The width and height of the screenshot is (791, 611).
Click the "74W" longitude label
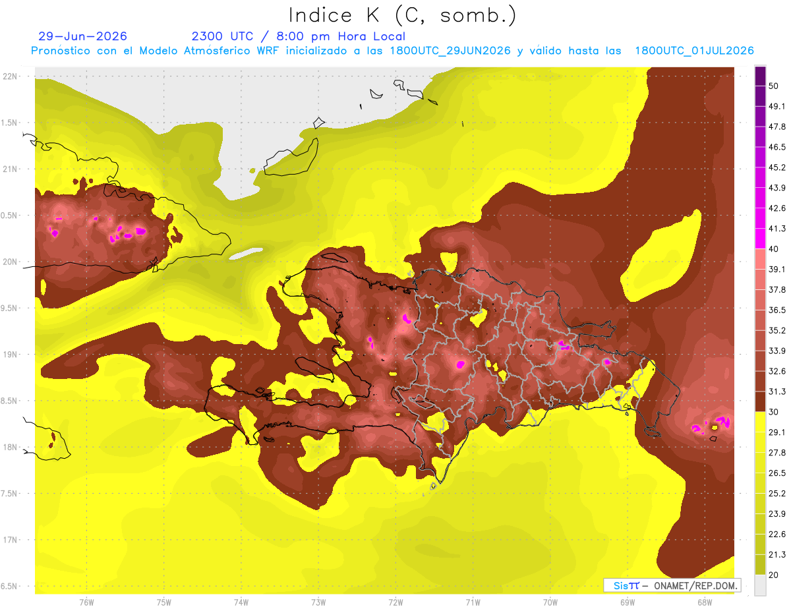pyautogui.click(x=241, y=602)
